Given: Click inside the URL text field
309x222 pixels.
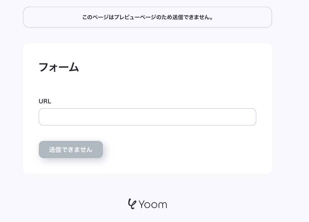Looking at the screenshot, I should click(x=147, y=117).
